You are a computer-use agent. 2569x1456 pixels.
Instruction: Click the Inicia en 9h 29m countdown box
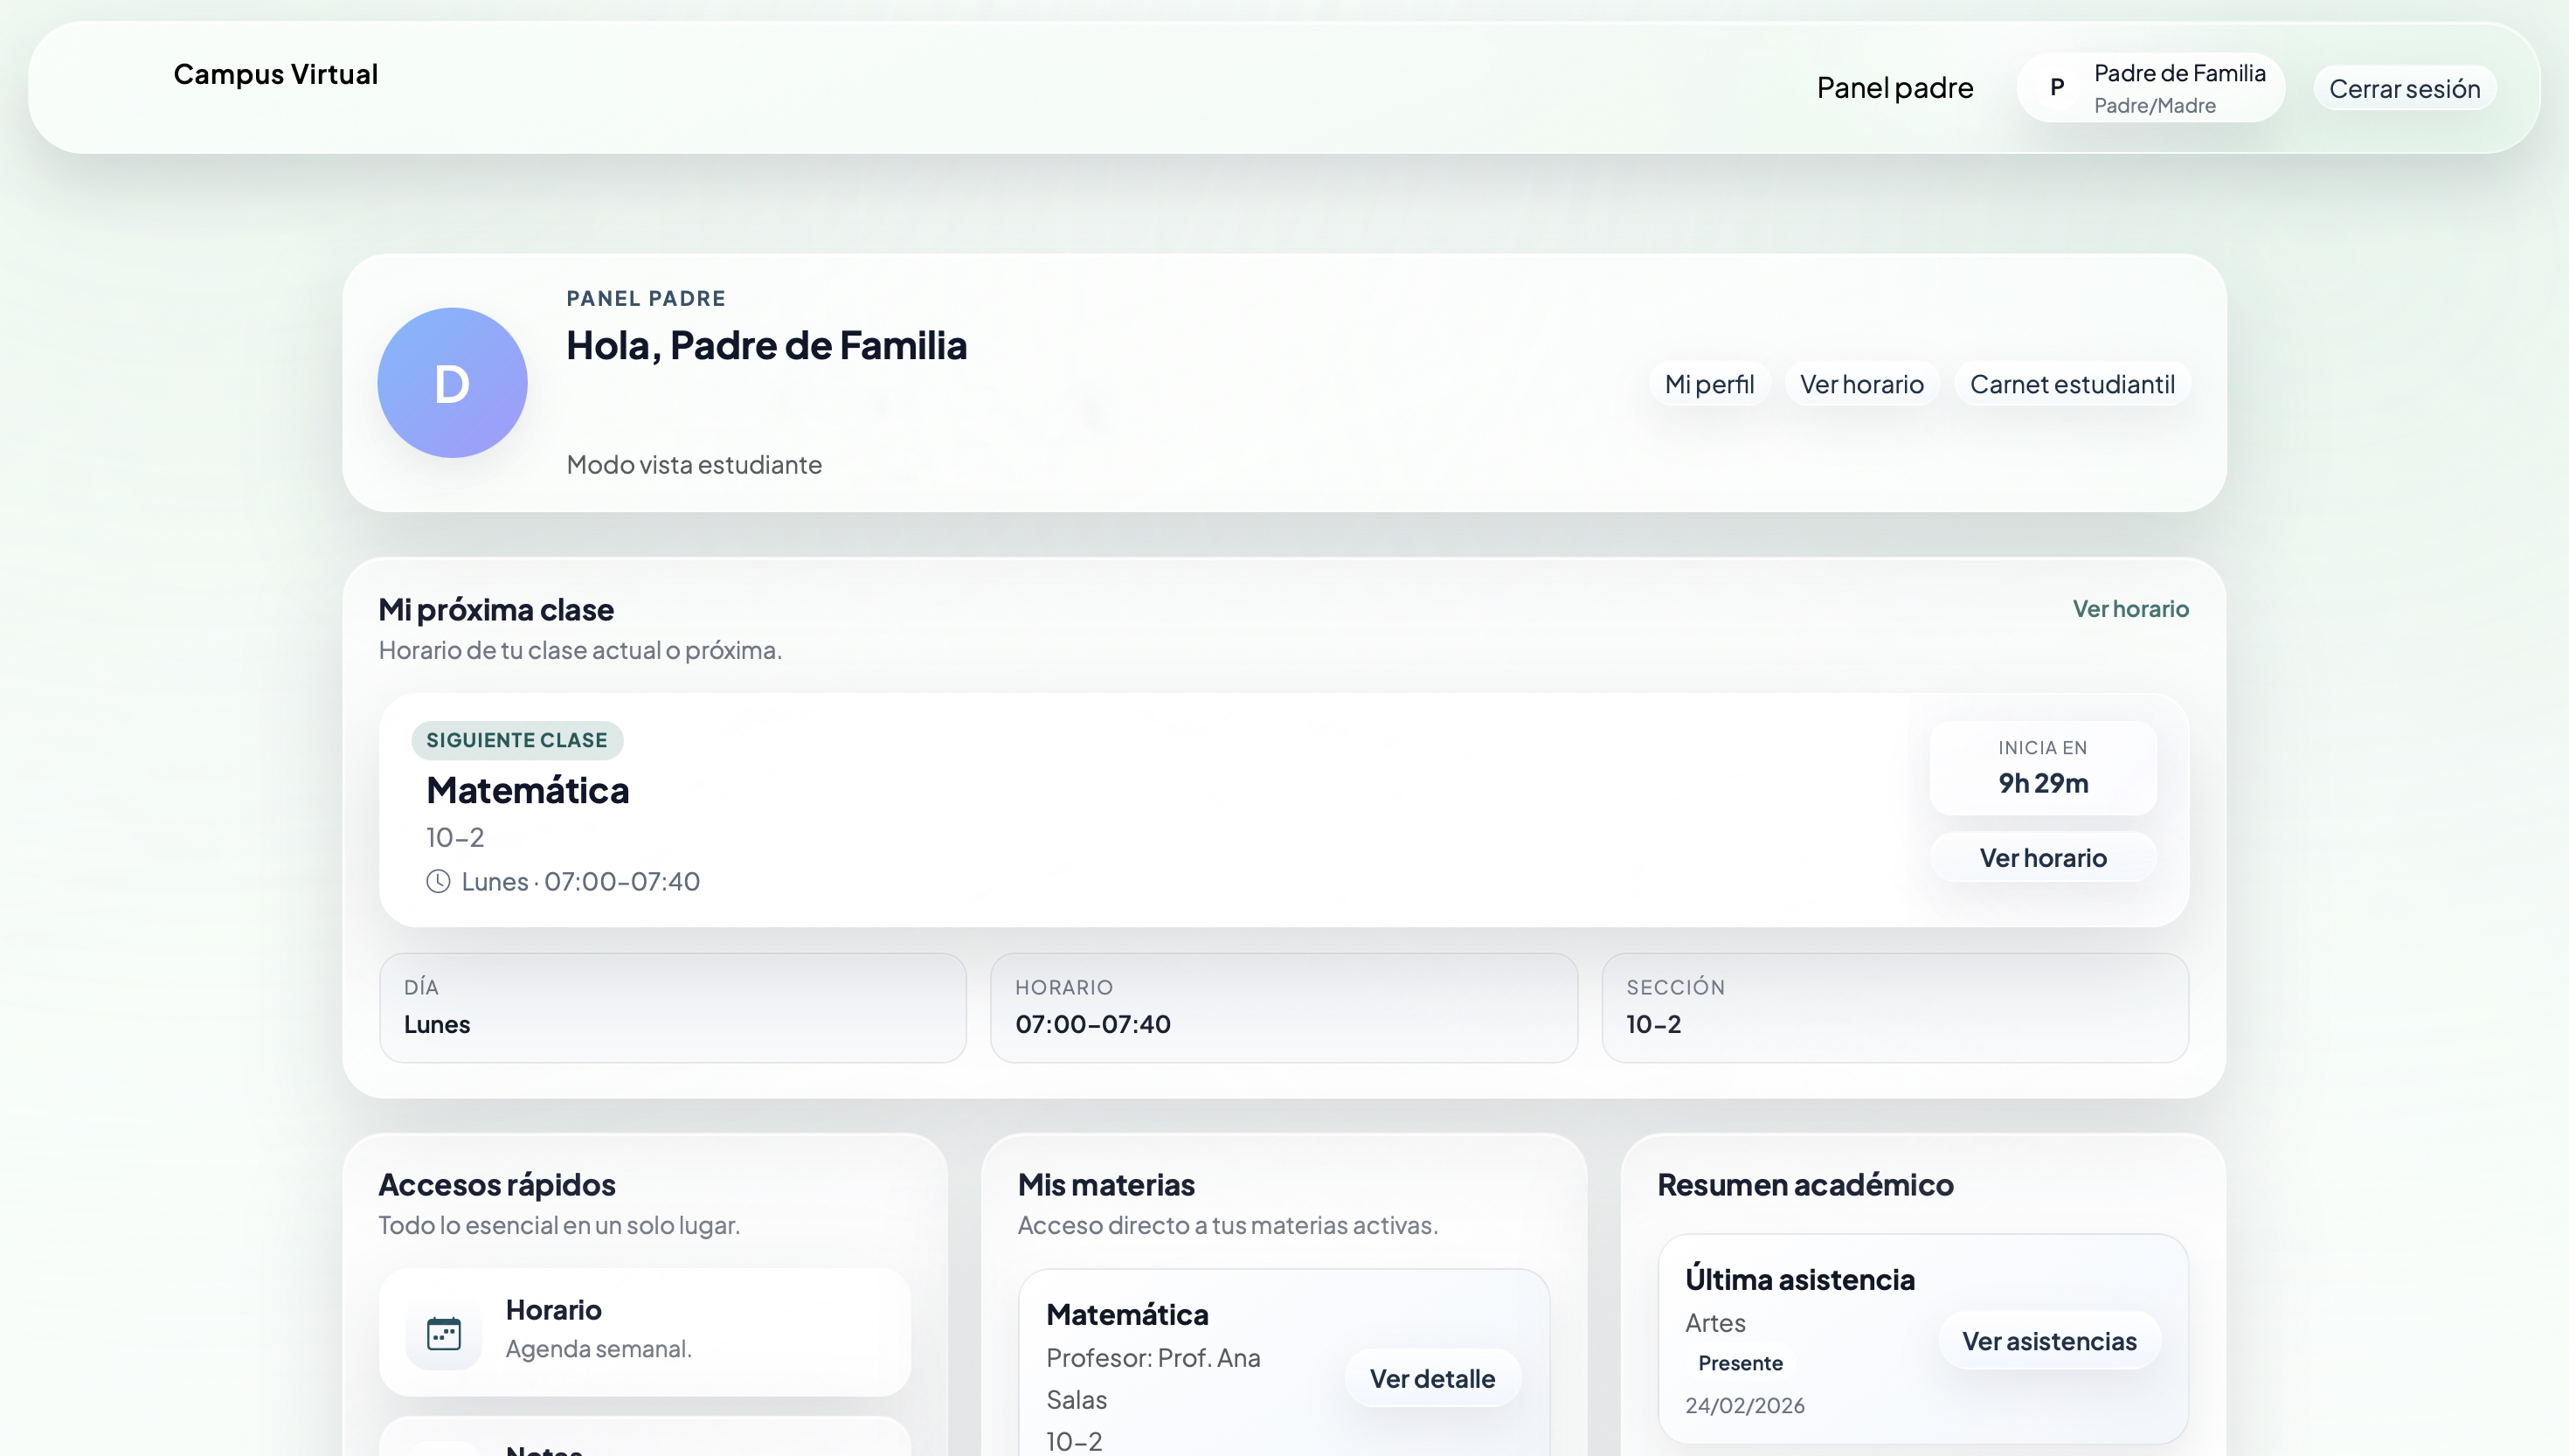pyautogui.click(x=2042, y=767)
